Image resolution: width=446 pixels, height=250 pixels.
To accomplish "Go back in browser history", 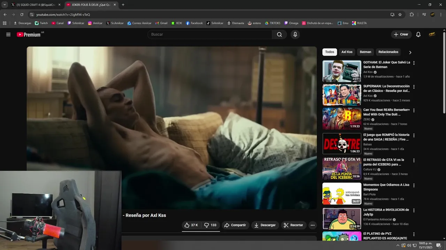I will click(x=5, y=15).
